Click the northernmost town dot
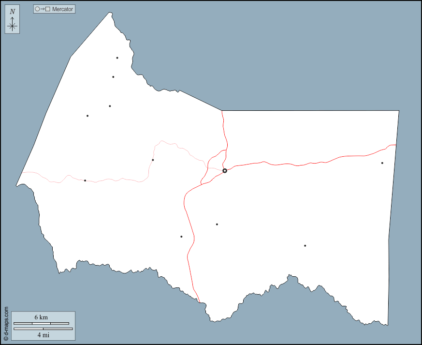Viewport: 422px width, 345px height. pyautogui.click(x=117, y=58)
